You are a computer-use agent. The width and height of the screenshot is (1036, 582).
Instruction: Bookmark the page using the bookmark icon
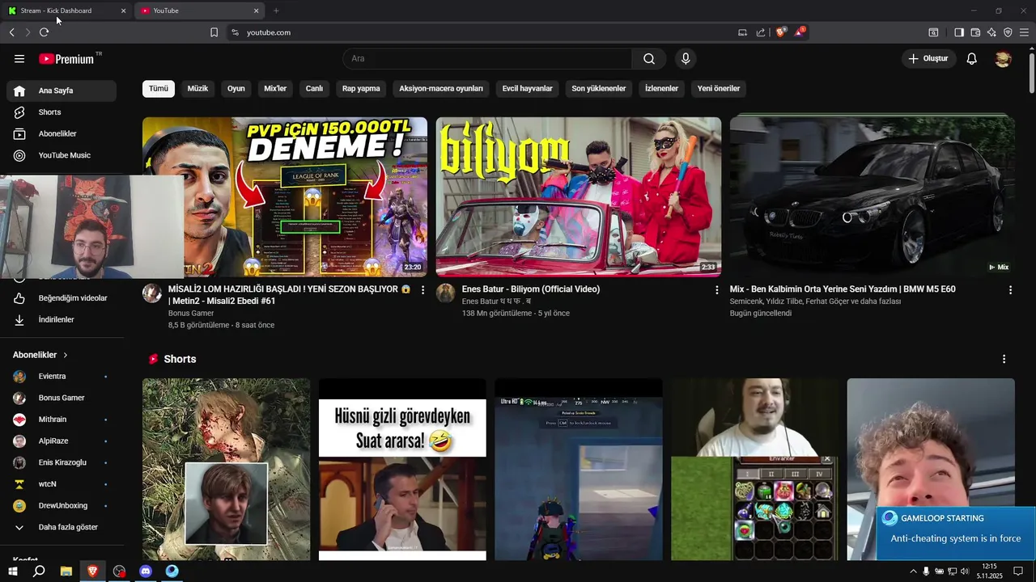[x=214, y=32]
